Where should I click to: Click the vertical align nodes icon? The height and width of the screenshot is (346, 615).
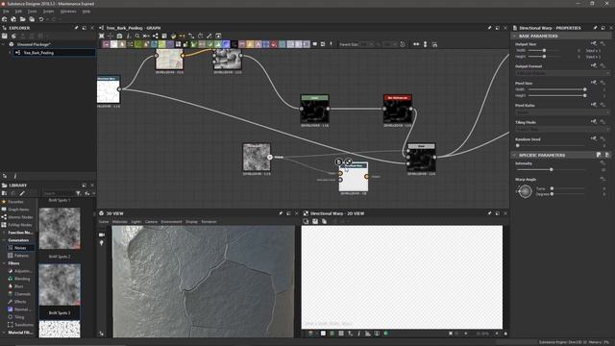(425, 44)
